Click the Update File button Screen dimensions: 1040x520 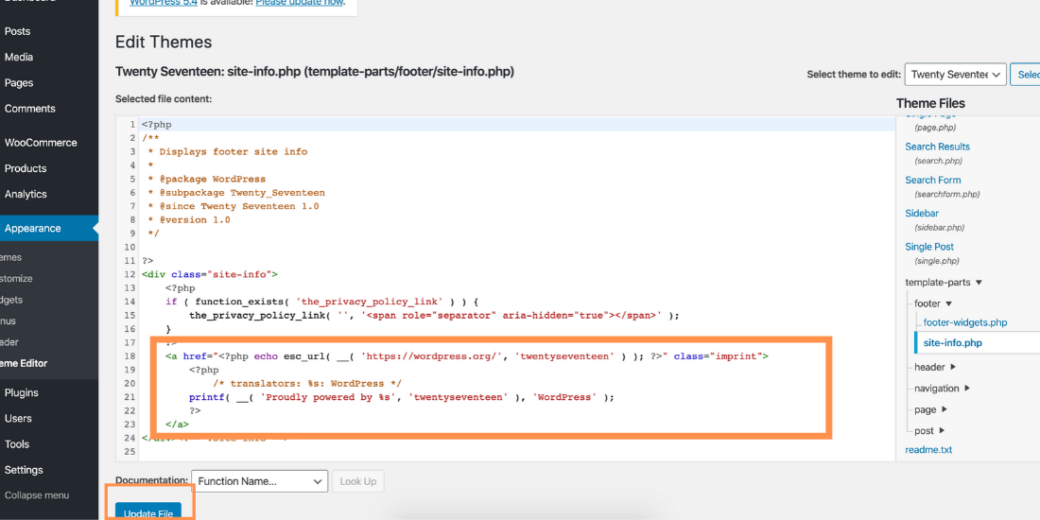tap(148, 513)
